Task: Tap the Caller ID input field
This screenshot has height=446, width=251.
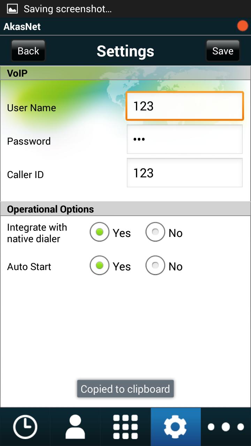Action: 184,173
